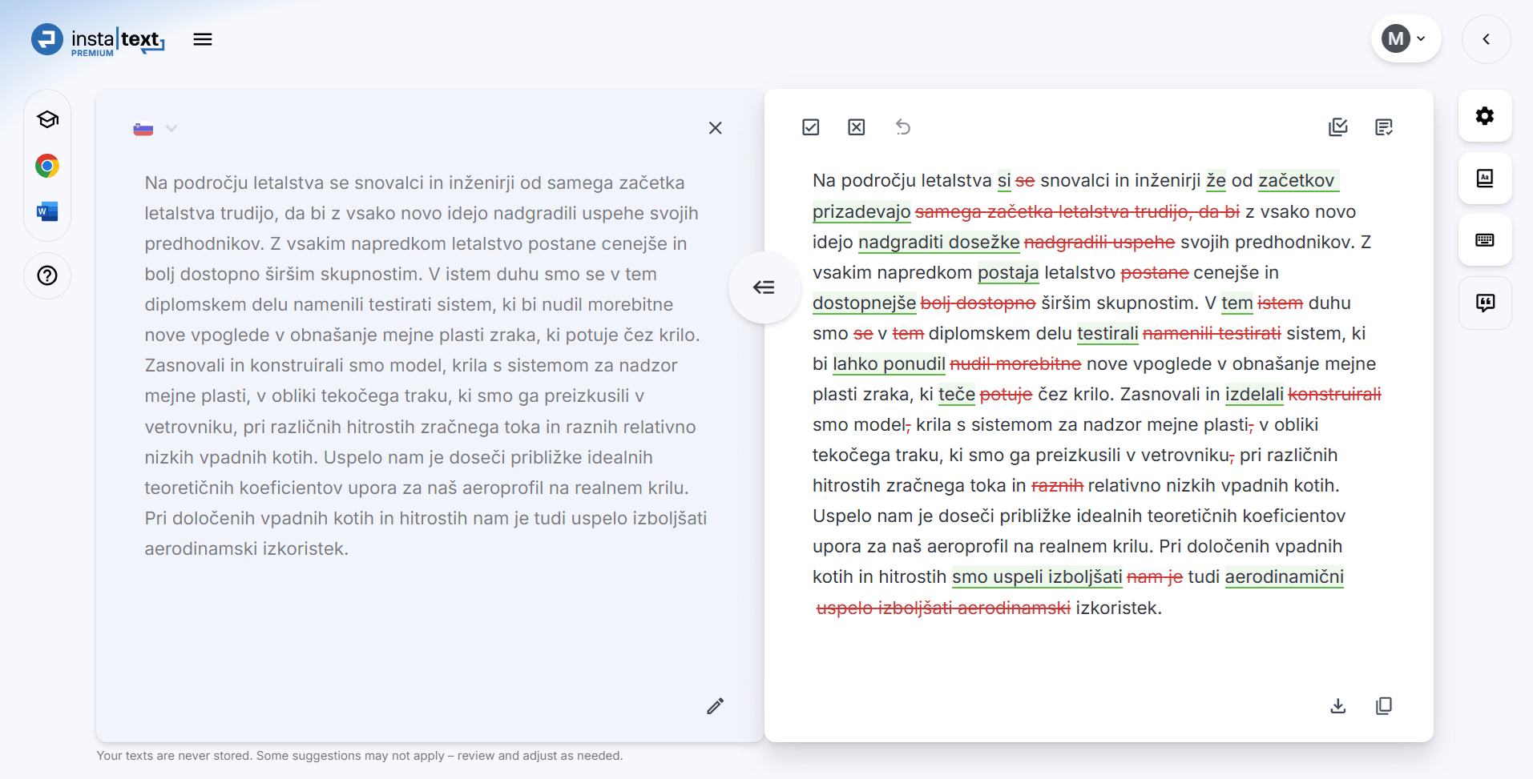Expand the Slovenian language dropdown
The width and height of the screenshot is (1533, 779).
pos(155,128)
